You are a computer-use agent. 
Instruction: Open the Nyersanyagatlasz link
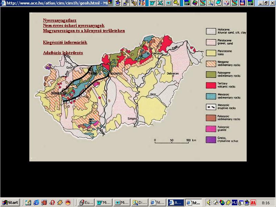click(x=60, y=20)
